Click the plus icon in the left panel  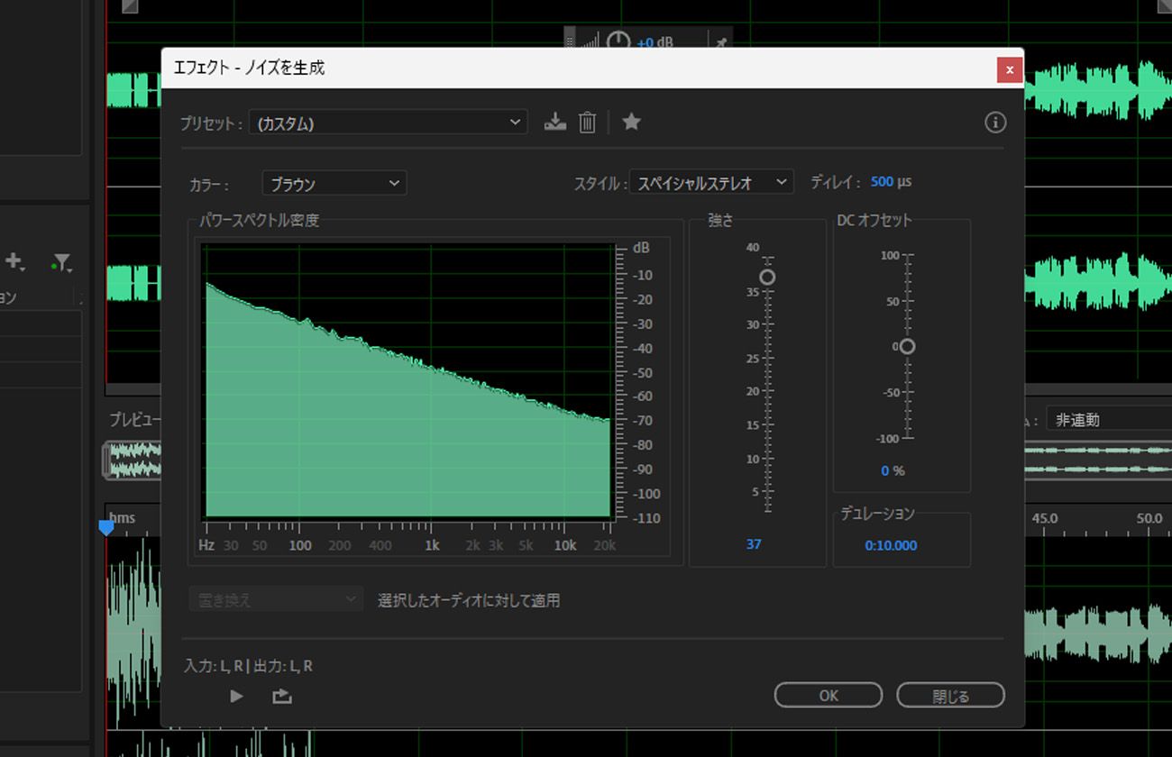pyautogui.click(x=14, y=261)
